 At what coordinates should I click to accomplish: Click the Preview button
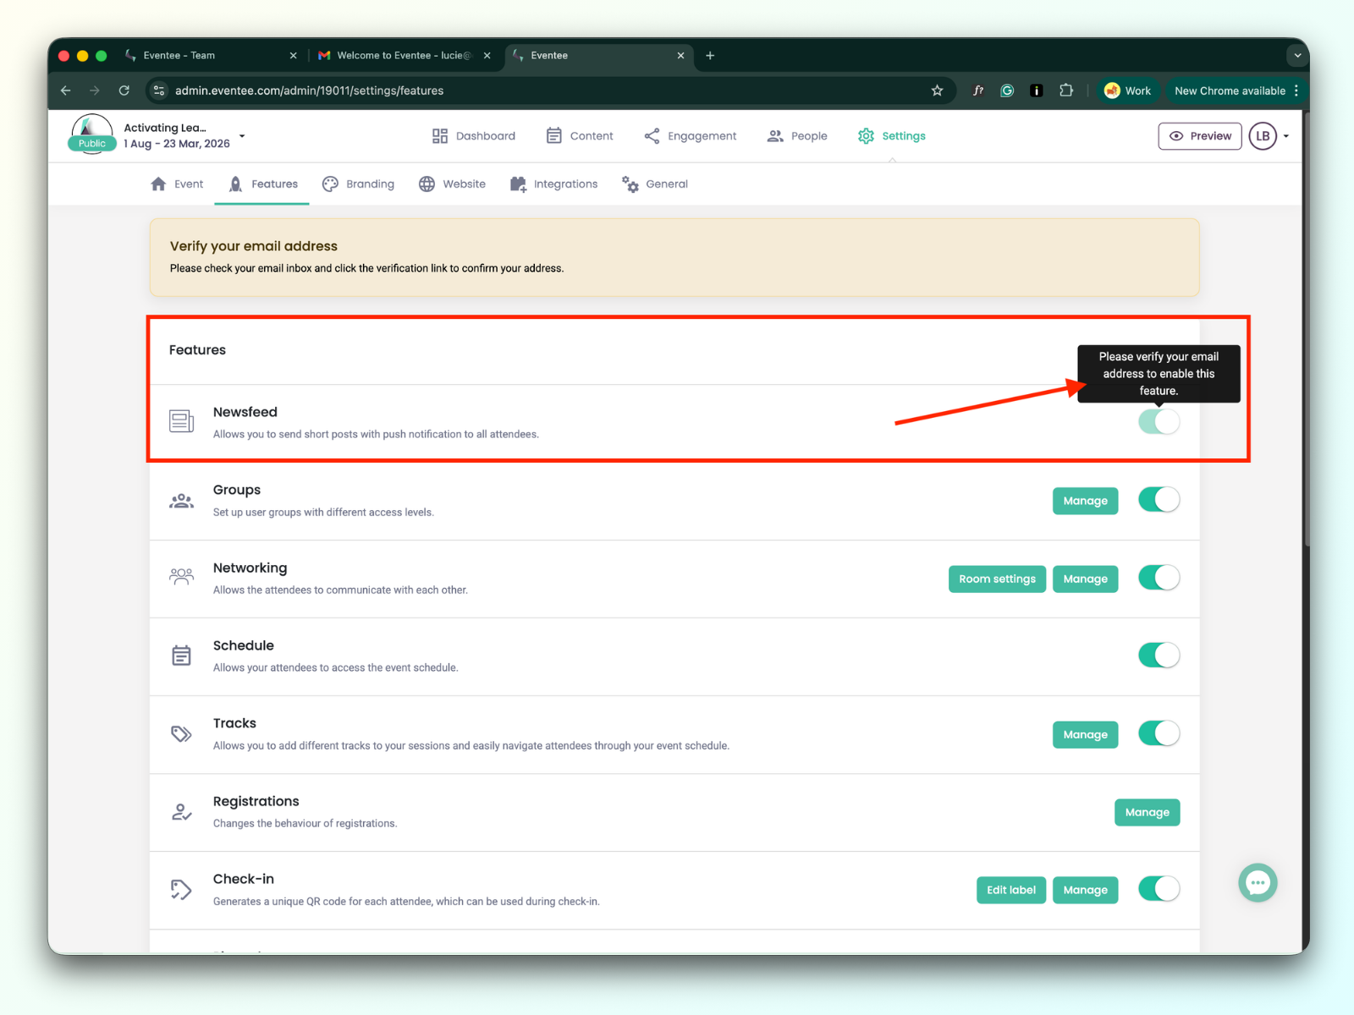click(1200, 136)
